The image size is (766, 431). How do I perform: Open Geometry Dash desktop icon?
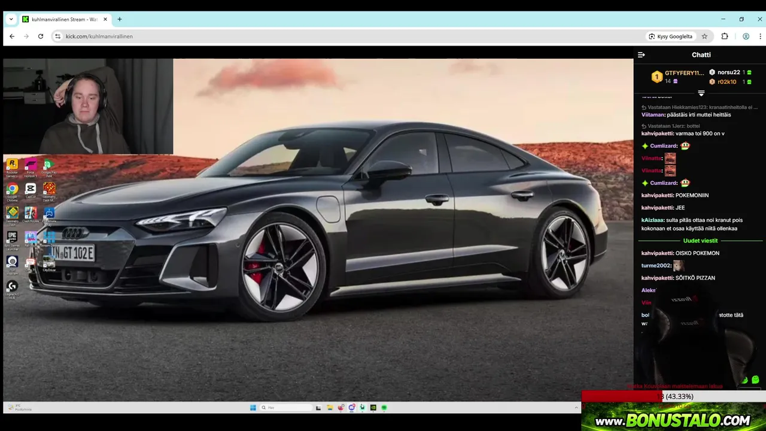click(x=12, y=215)
